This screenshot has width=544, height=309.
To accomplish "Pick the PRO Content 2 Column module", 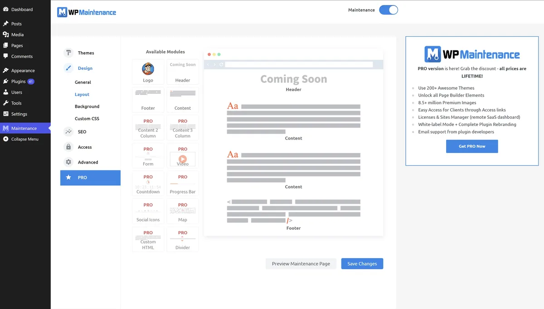I will click(x=148, y=127).
